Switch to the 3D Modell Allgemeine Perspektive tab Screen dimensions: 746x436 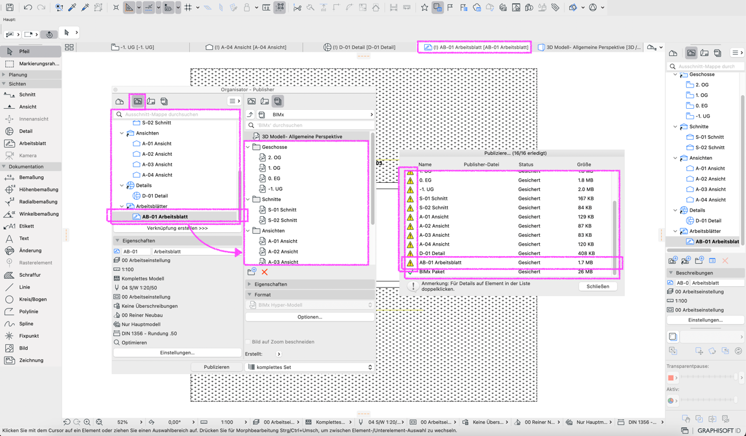point(589,47)
